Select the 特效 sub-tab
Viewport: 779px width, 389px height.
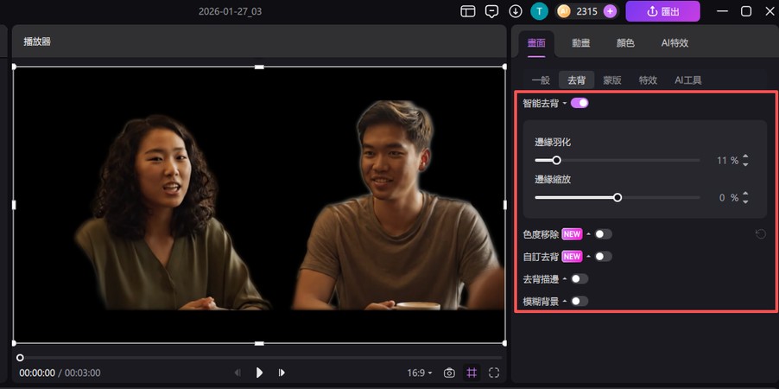pos(648,80)
